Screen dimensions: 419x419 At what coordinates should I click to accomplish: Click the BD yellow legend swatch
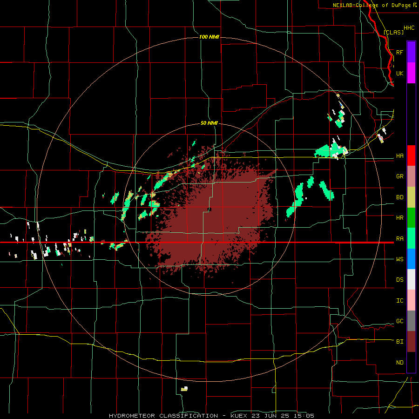411,197
